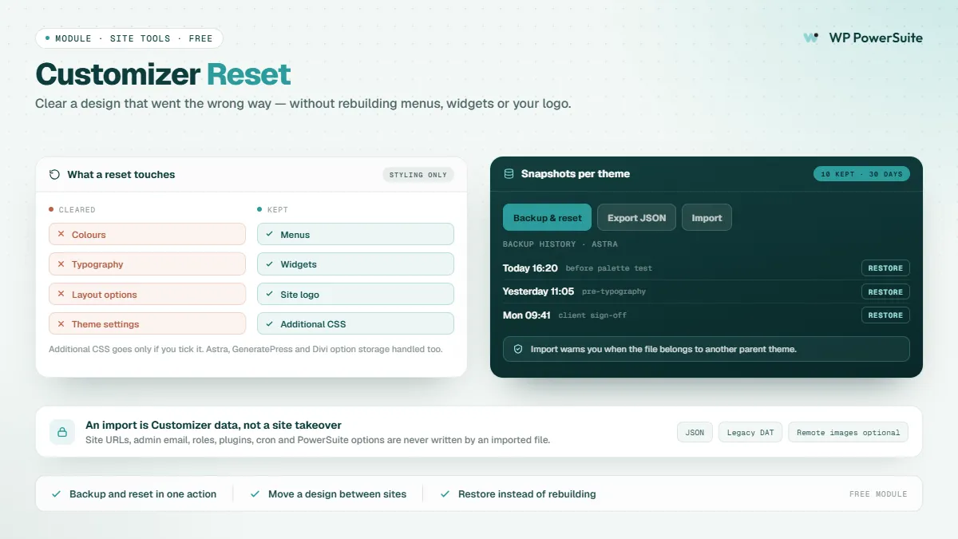Screen dimensions: 958x539
Task: Click the Import button
Action: (x=707, y=217)
